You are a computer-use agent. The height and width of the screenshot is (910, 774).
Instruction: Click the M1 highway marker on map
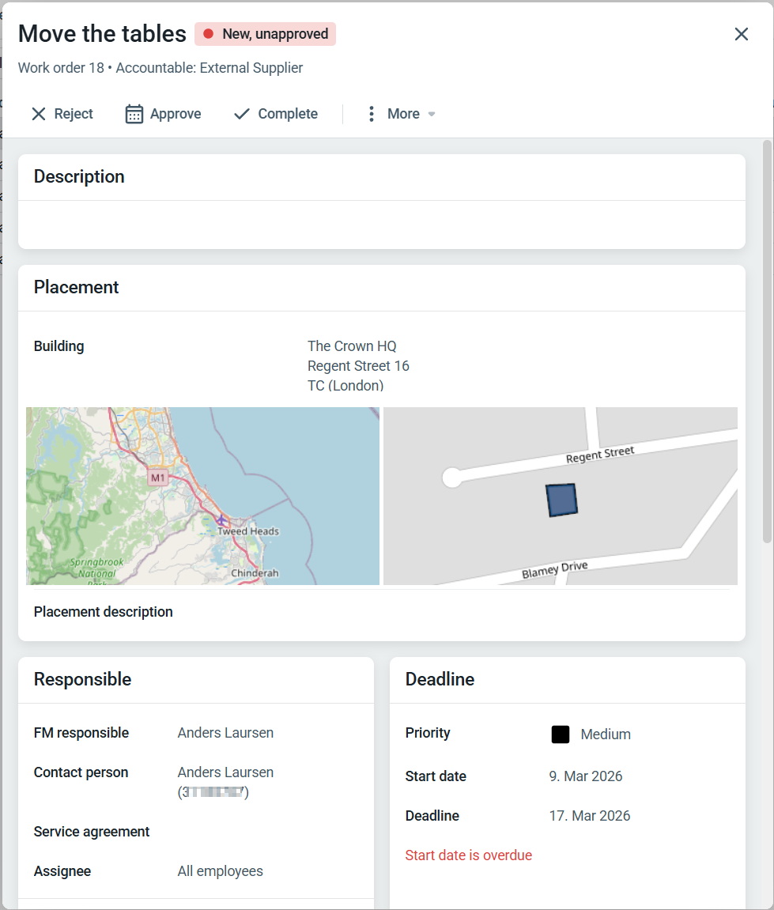coord(158,478)
